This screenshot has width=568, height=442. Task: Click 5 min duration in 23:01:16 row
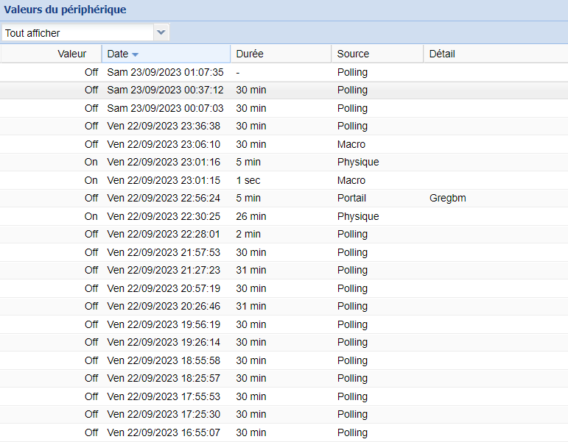[248, 162]
